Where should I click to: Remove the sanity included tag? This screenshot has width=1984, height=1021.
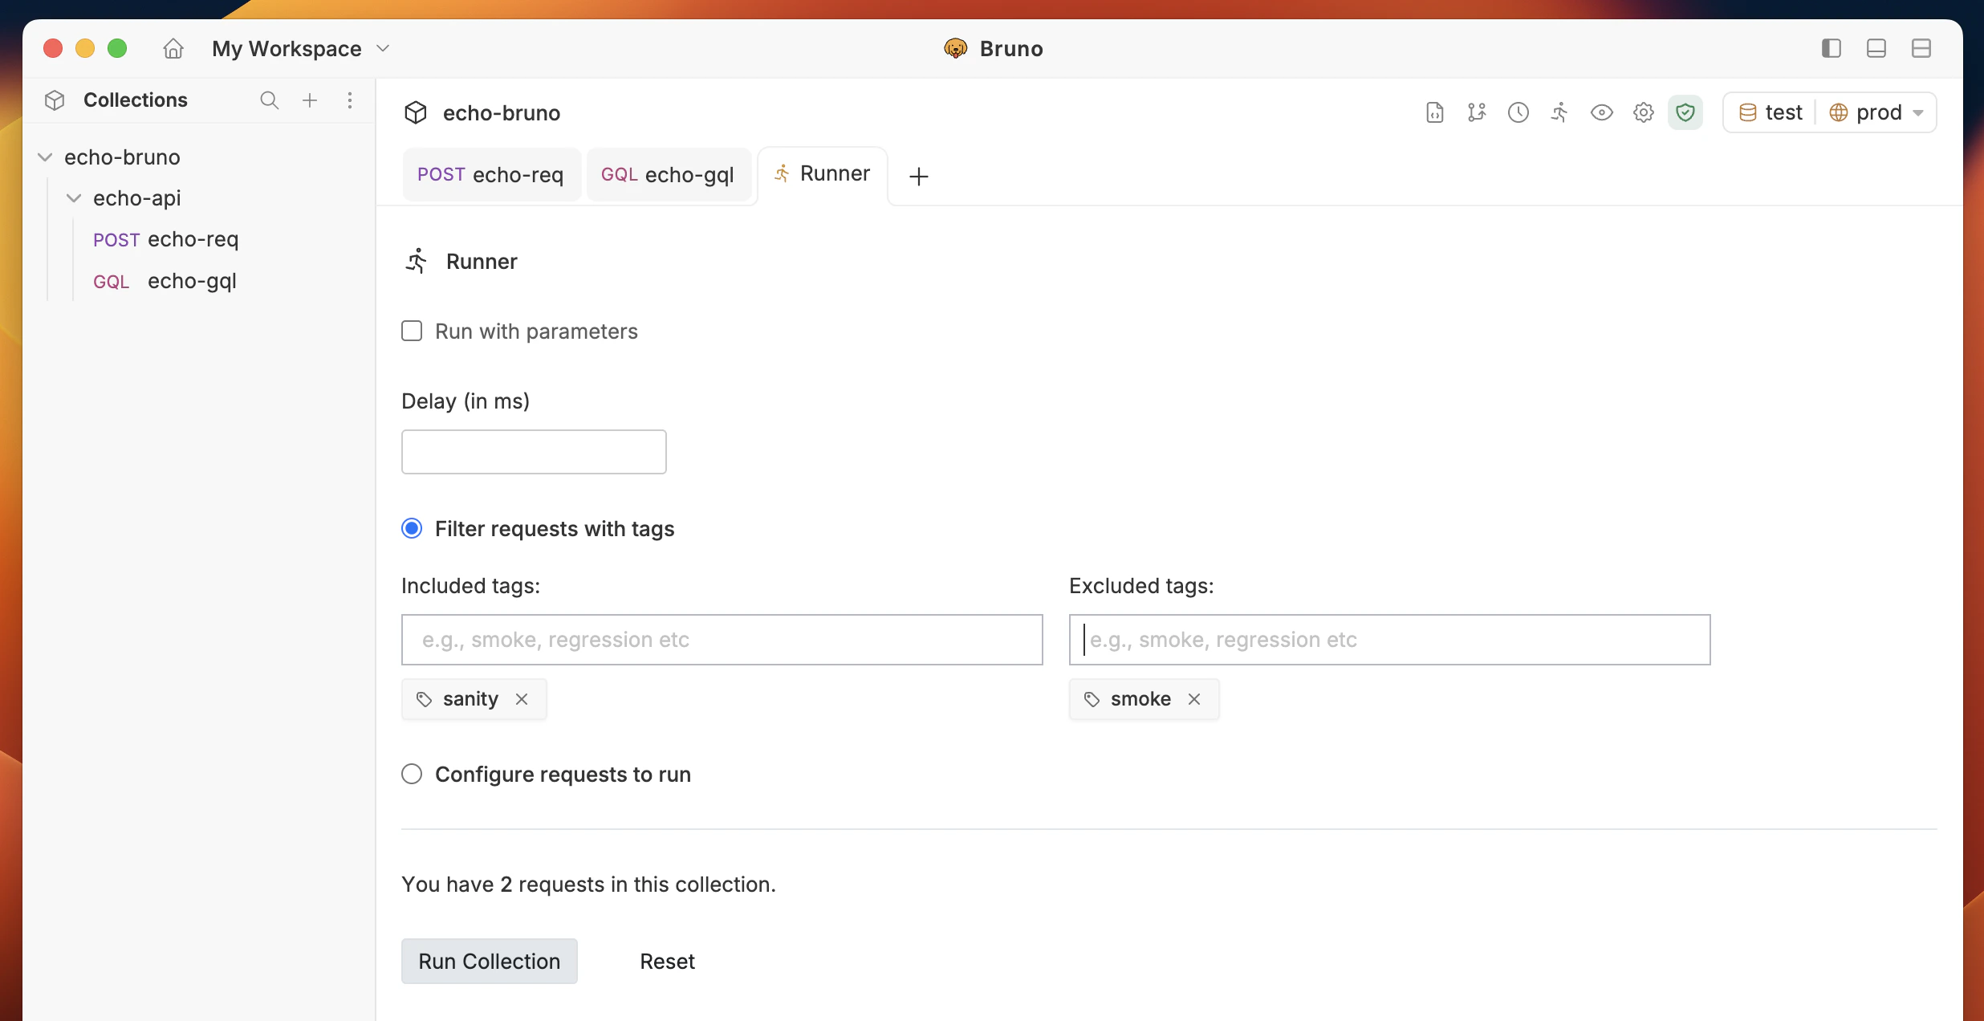pyautogui.click(x=522, y=699)
